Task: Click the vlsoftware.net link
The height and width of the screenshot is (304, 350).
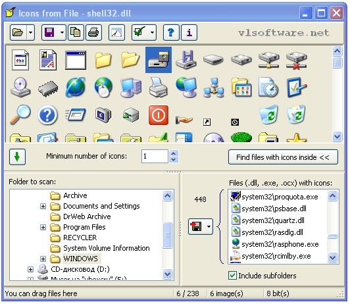Action: 284,33
